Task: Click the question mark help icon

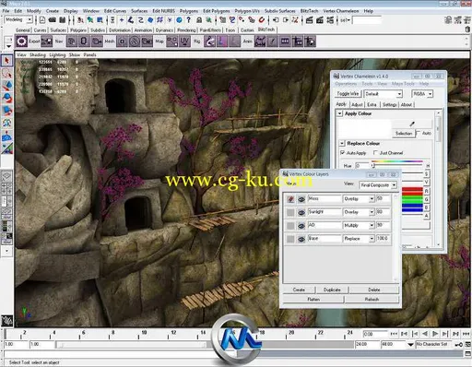Action: coord(188,20)
